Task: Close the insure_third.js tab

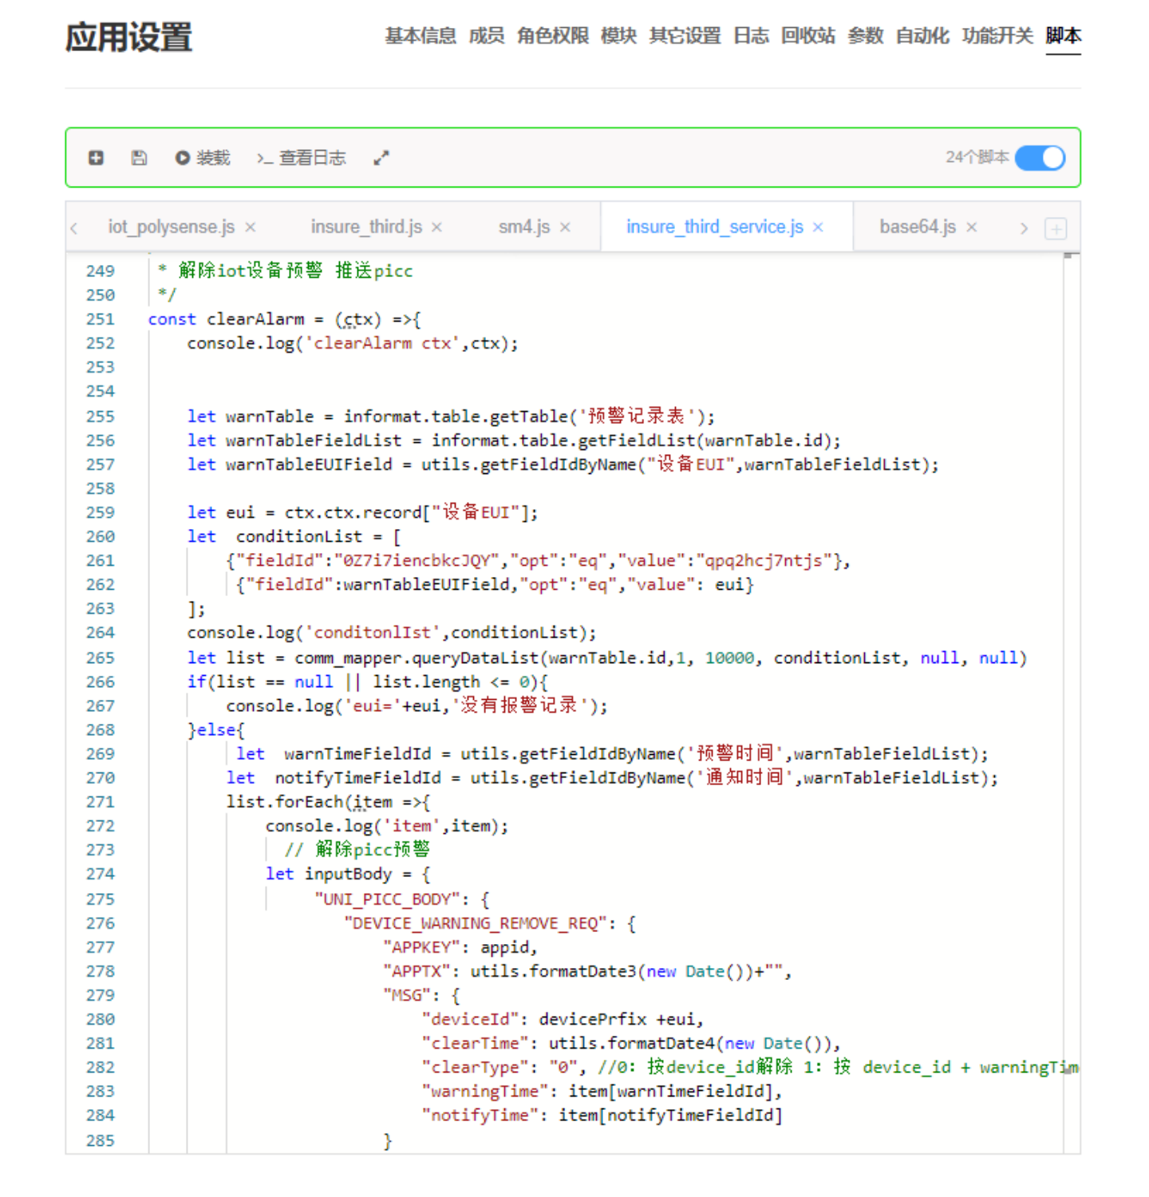Action: coord(437,227)
